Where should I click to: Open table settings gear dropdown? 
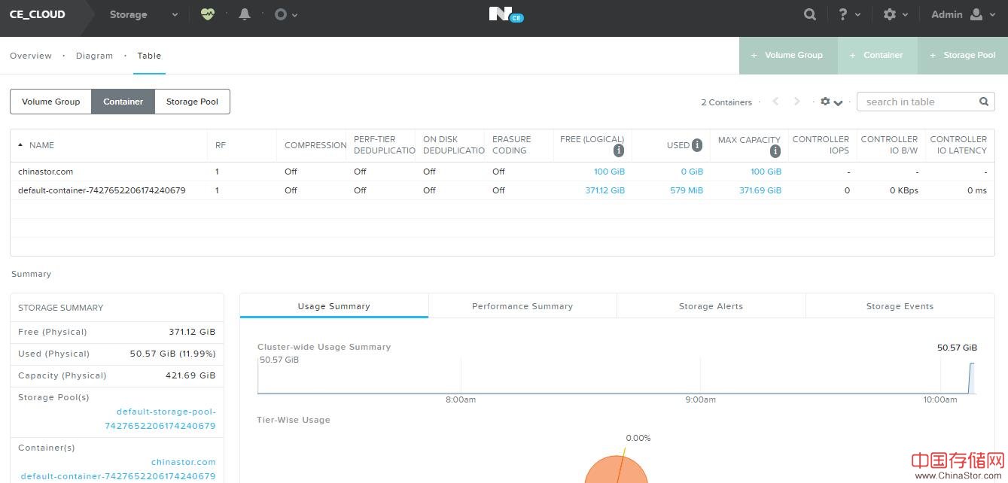pyautogui.click(x=830, y=102)
